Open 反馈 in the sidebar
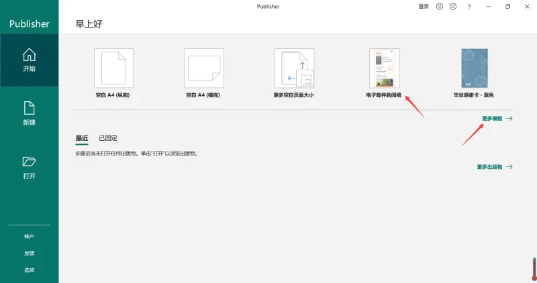This screenshot has height=283, width=537. pyautogui.click(x=29, y=253)
